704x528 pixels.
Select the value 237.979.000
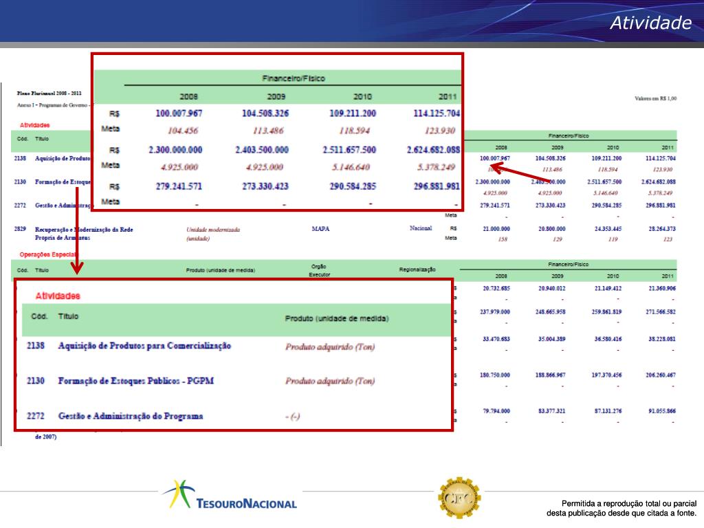click(x=495, y=311)
